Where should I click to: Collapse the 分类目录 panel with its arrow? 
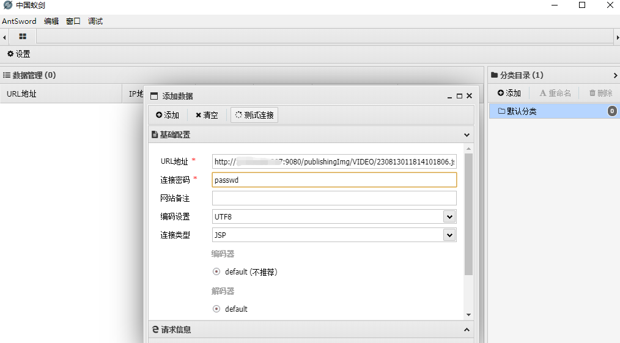[x=615, y=75]
